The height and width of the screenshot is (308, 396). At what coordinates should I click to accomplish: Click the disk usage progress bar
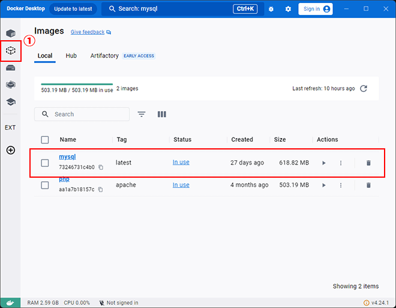tap(77, 84)
